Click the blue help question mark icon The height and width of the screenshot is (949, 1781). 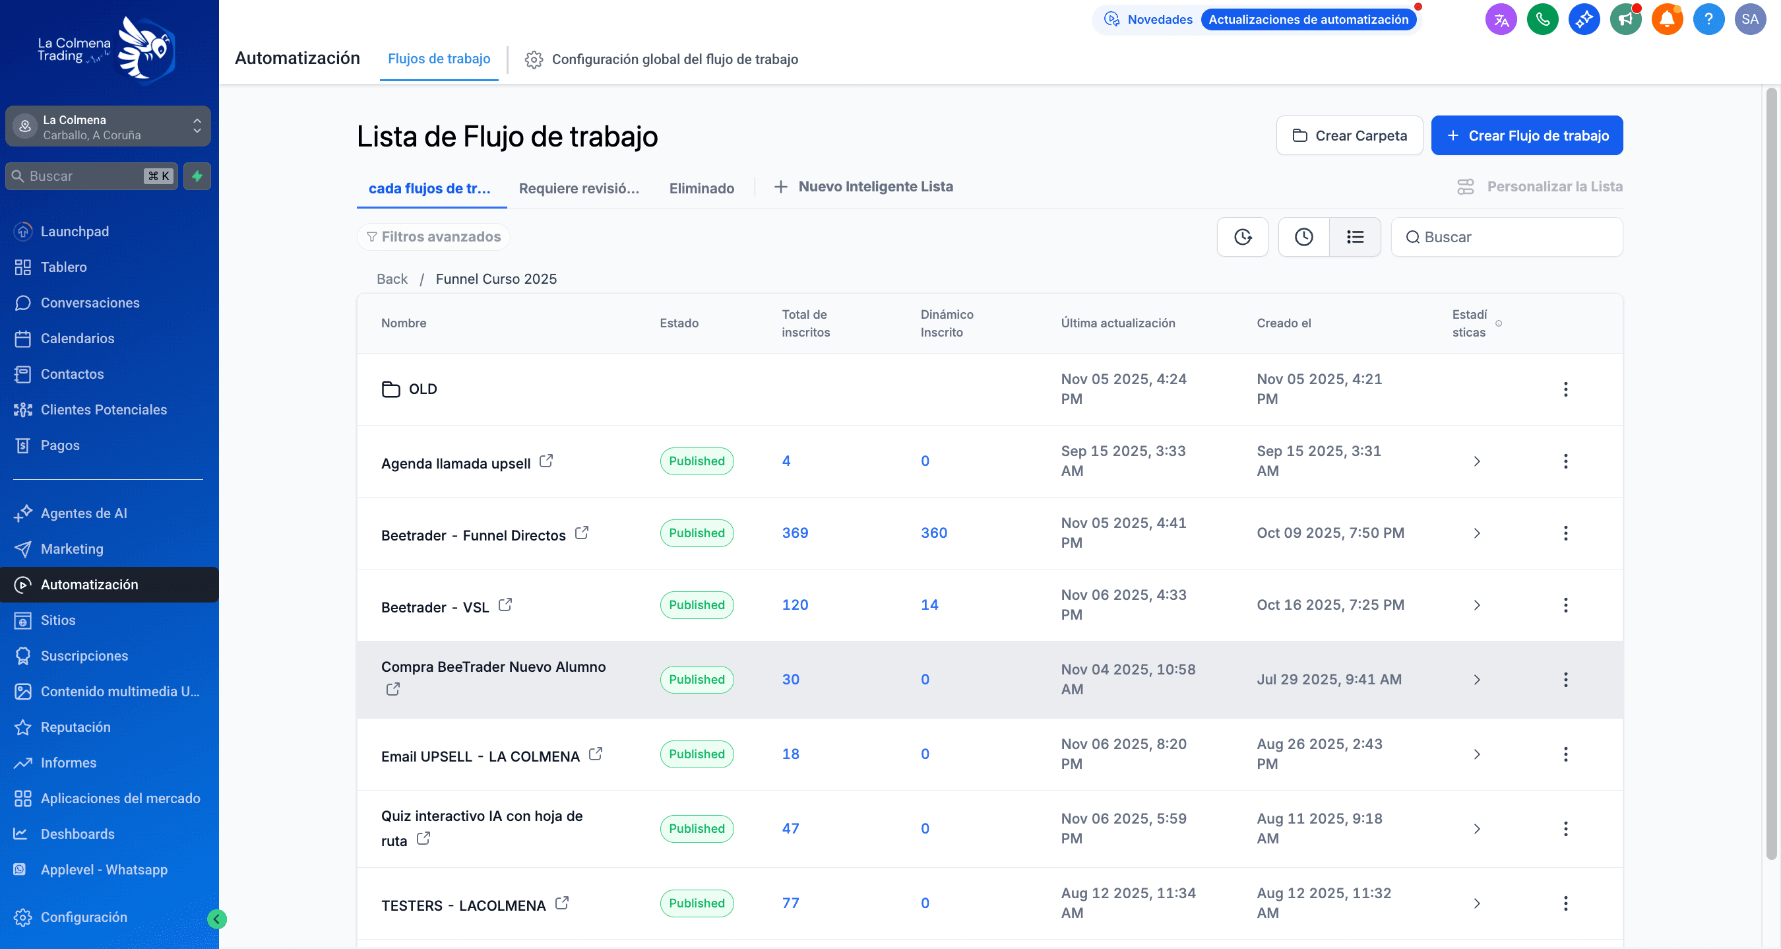coord(1708,19)
